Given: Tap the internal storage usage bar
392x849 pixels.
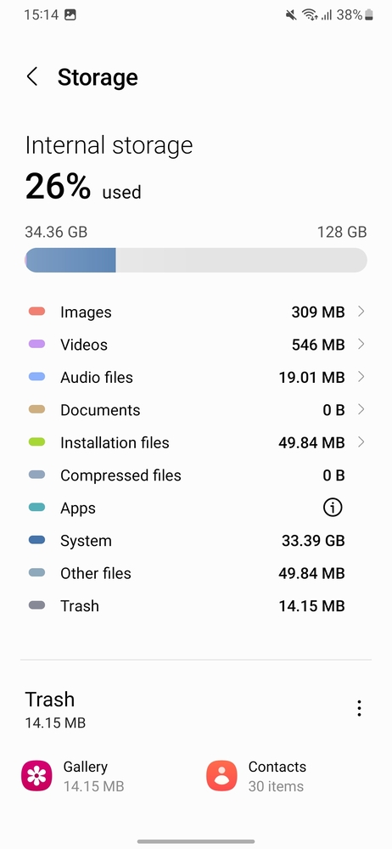Looking at the screenshot, I should click(x=196, y=260).
